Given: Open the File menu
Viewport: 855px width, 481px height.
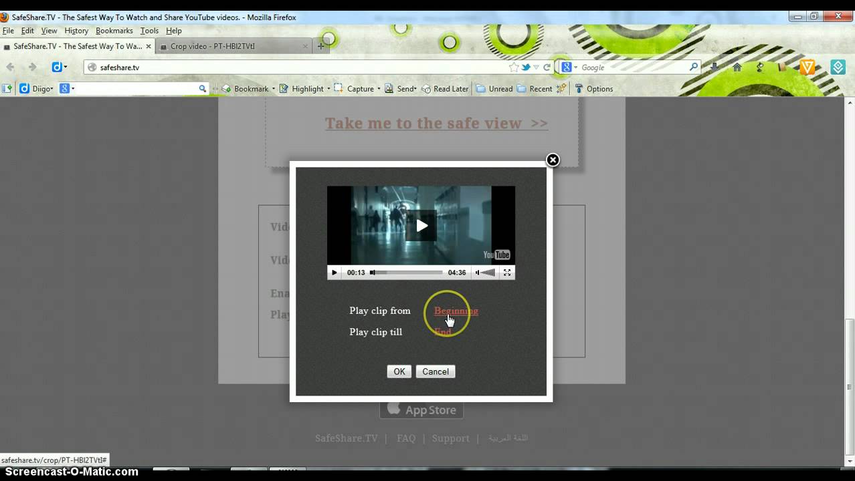Looking at the screenshot, I should [8, 31].
